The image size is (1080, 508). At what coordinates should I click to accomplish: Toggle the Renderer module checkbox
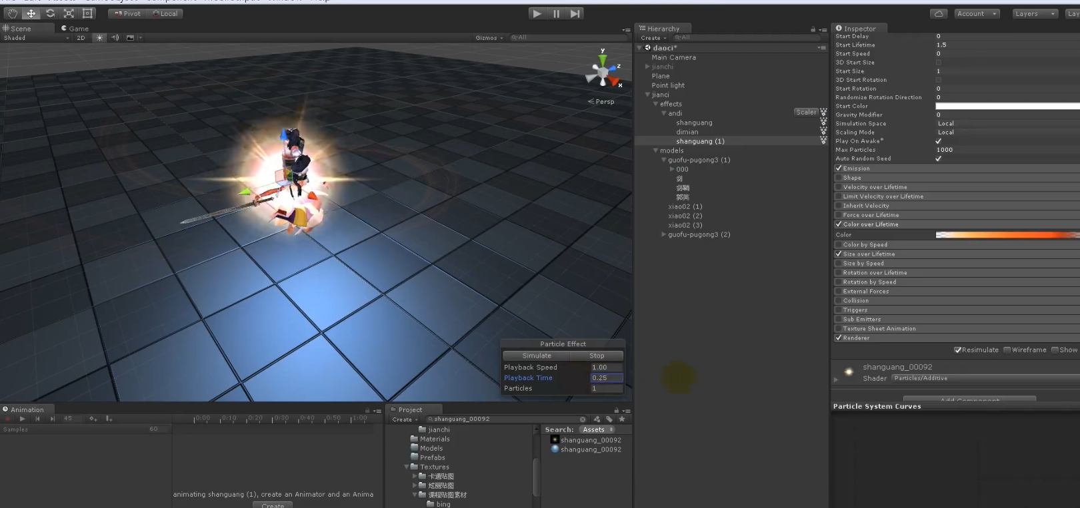point(839,338)
